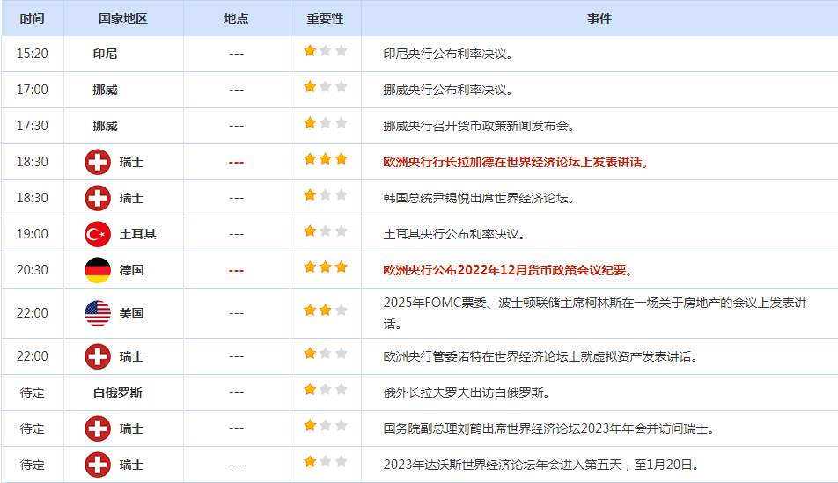Click the red --- location in the 拉加德 row
Viewport: 838px width, 483px height.
[236, 163]
